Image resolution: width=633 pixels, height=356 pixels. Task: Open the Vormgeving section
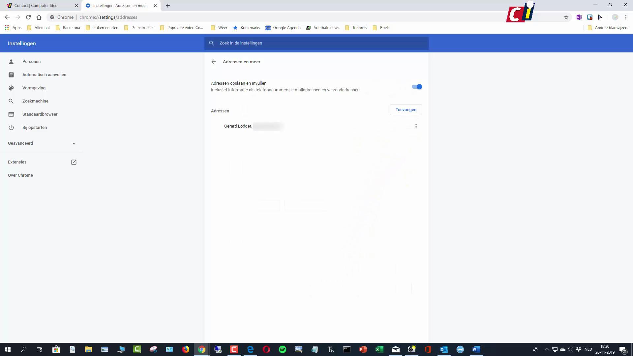pos(34,88)
